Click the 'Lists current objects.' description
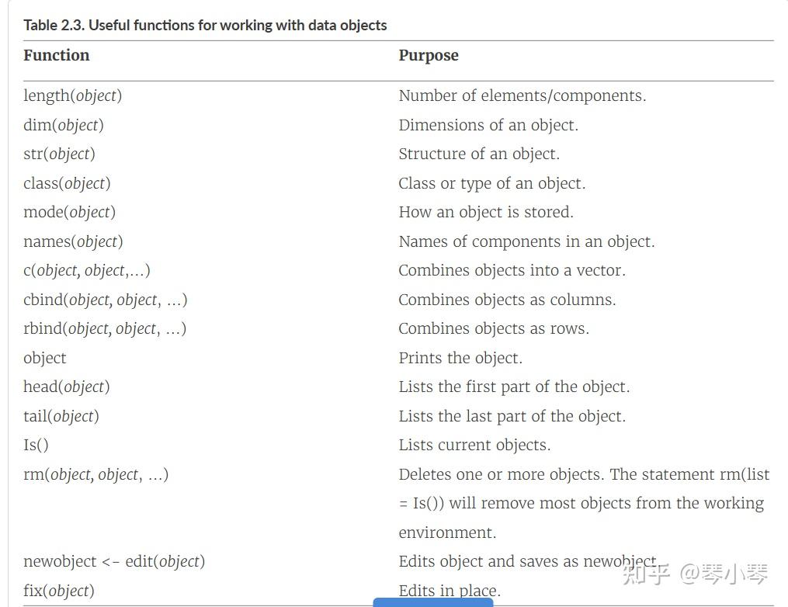The width and height of the screenshot is (788, 607). [474, 445]
